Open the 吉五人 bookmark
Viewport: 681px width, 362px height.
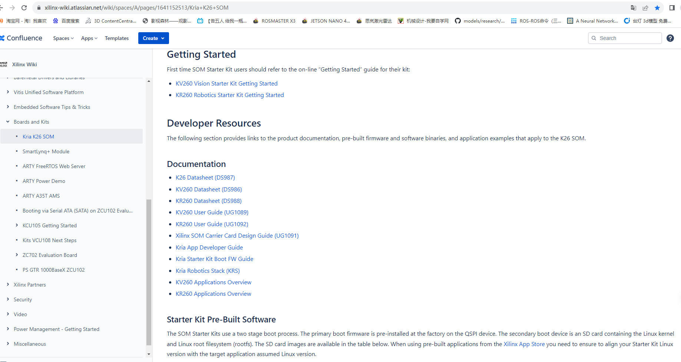[x=222, y=21]
